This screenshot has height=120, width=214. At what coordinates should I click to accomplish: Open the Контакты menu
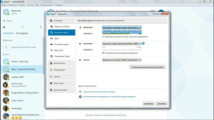tap(13, 5)
